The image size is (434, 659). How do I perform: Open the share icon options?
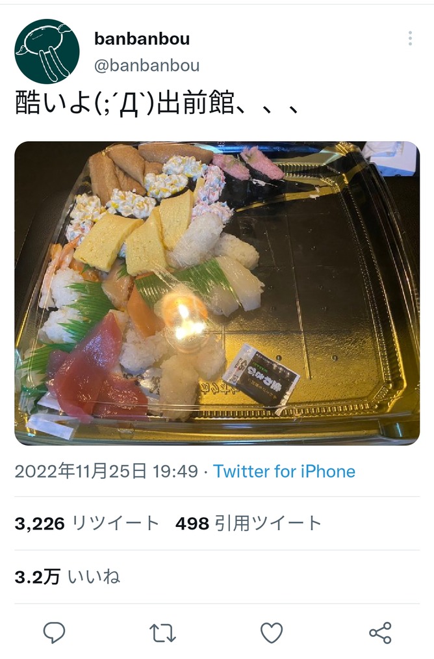point(380,633)
